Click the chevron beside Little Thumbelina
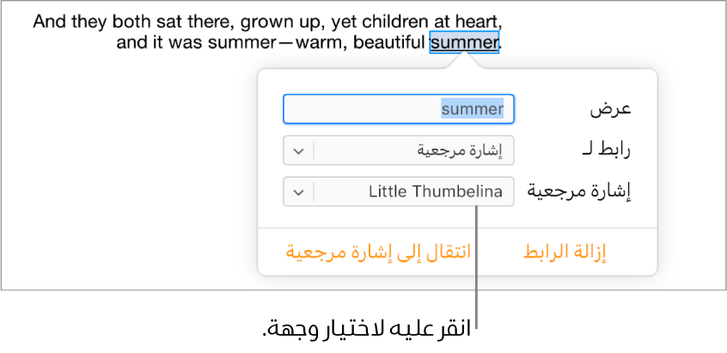Image resolution: width=727 pixels, height=353 pixels. coord(298,192)
